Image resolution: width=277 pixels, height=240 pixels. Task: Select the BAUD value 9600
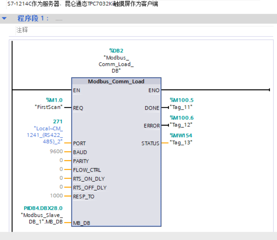click(x=56, y=152)
